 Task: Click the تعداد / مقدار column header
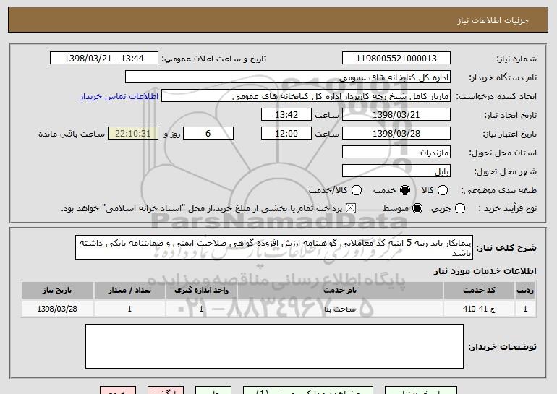pos(129,291)
